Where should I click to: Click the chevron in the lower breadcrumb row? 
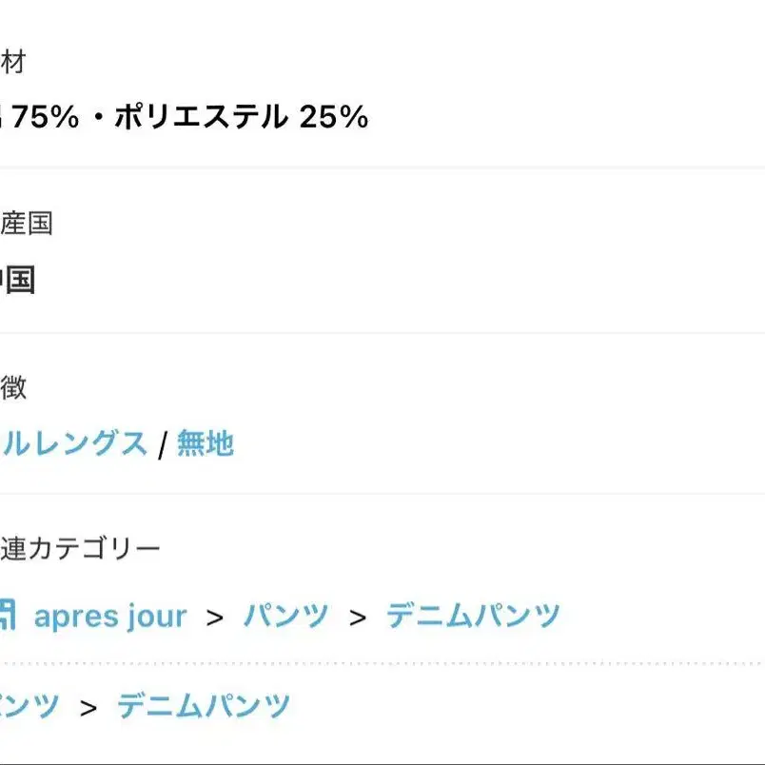(x=88, y=707)
